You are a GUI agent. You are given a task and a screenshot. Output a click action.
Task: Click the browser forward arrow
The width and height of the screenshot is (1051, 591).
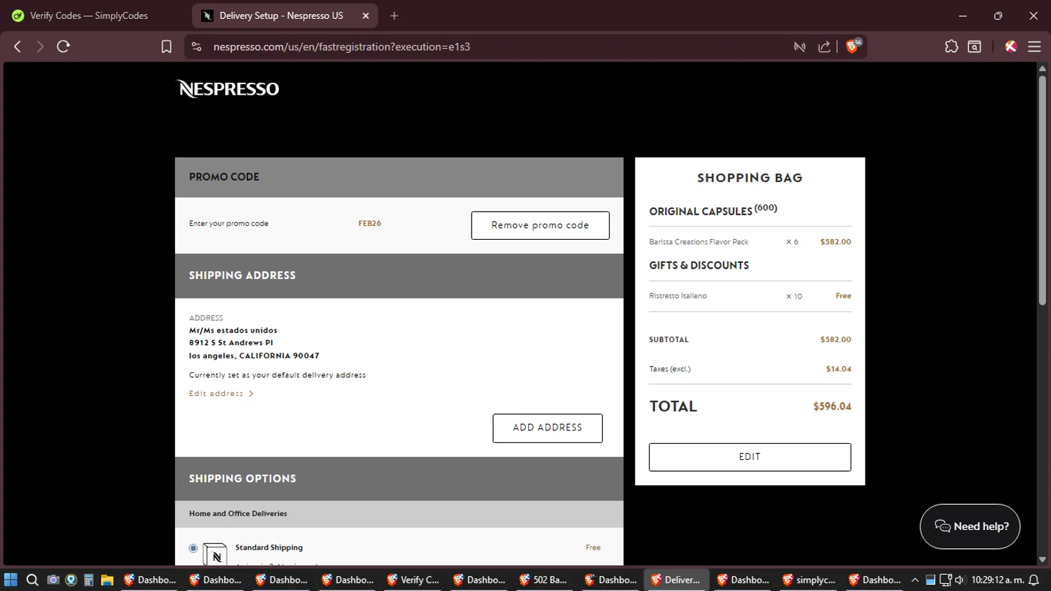pos(40,46)
